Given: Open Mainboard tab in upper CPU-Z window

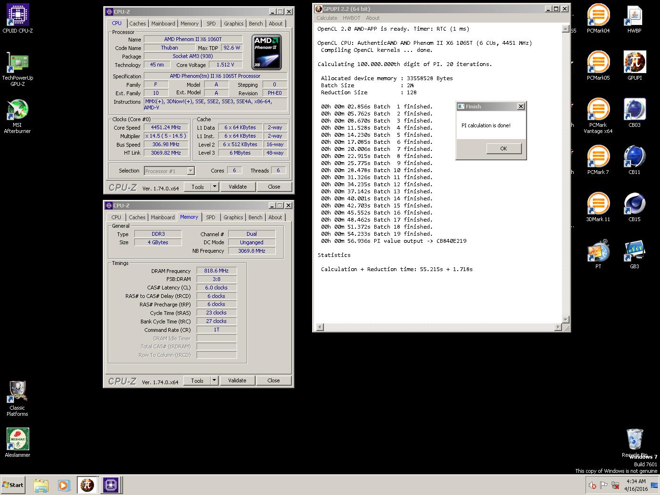Looking at the screenshot, I should [163, 24].
